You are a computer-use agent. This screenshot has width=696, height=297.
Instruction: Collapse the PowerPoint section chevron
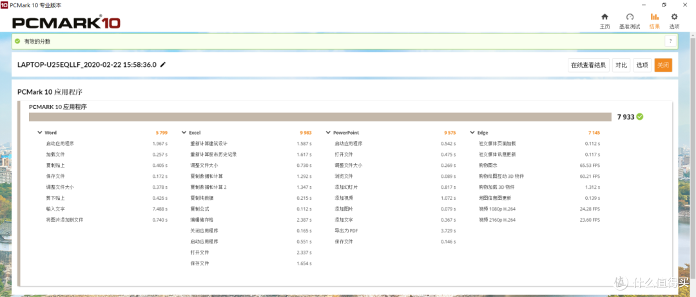pos(328,133)
